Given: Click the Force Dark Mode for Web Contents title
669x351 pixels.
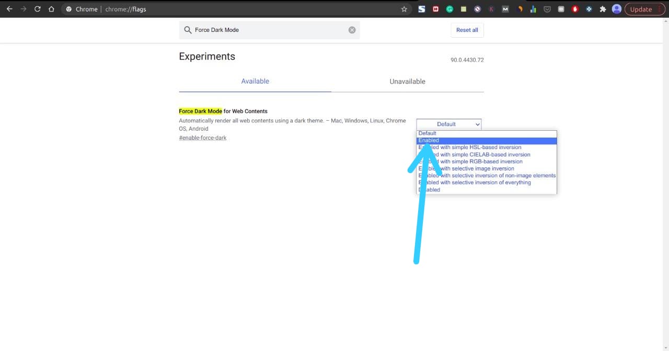Looking at the screenshot, I should 223,111.
